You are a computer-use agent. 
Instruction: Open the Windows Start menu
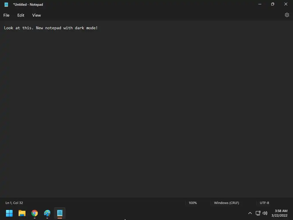pyautogui.click(x=9, y=213)
